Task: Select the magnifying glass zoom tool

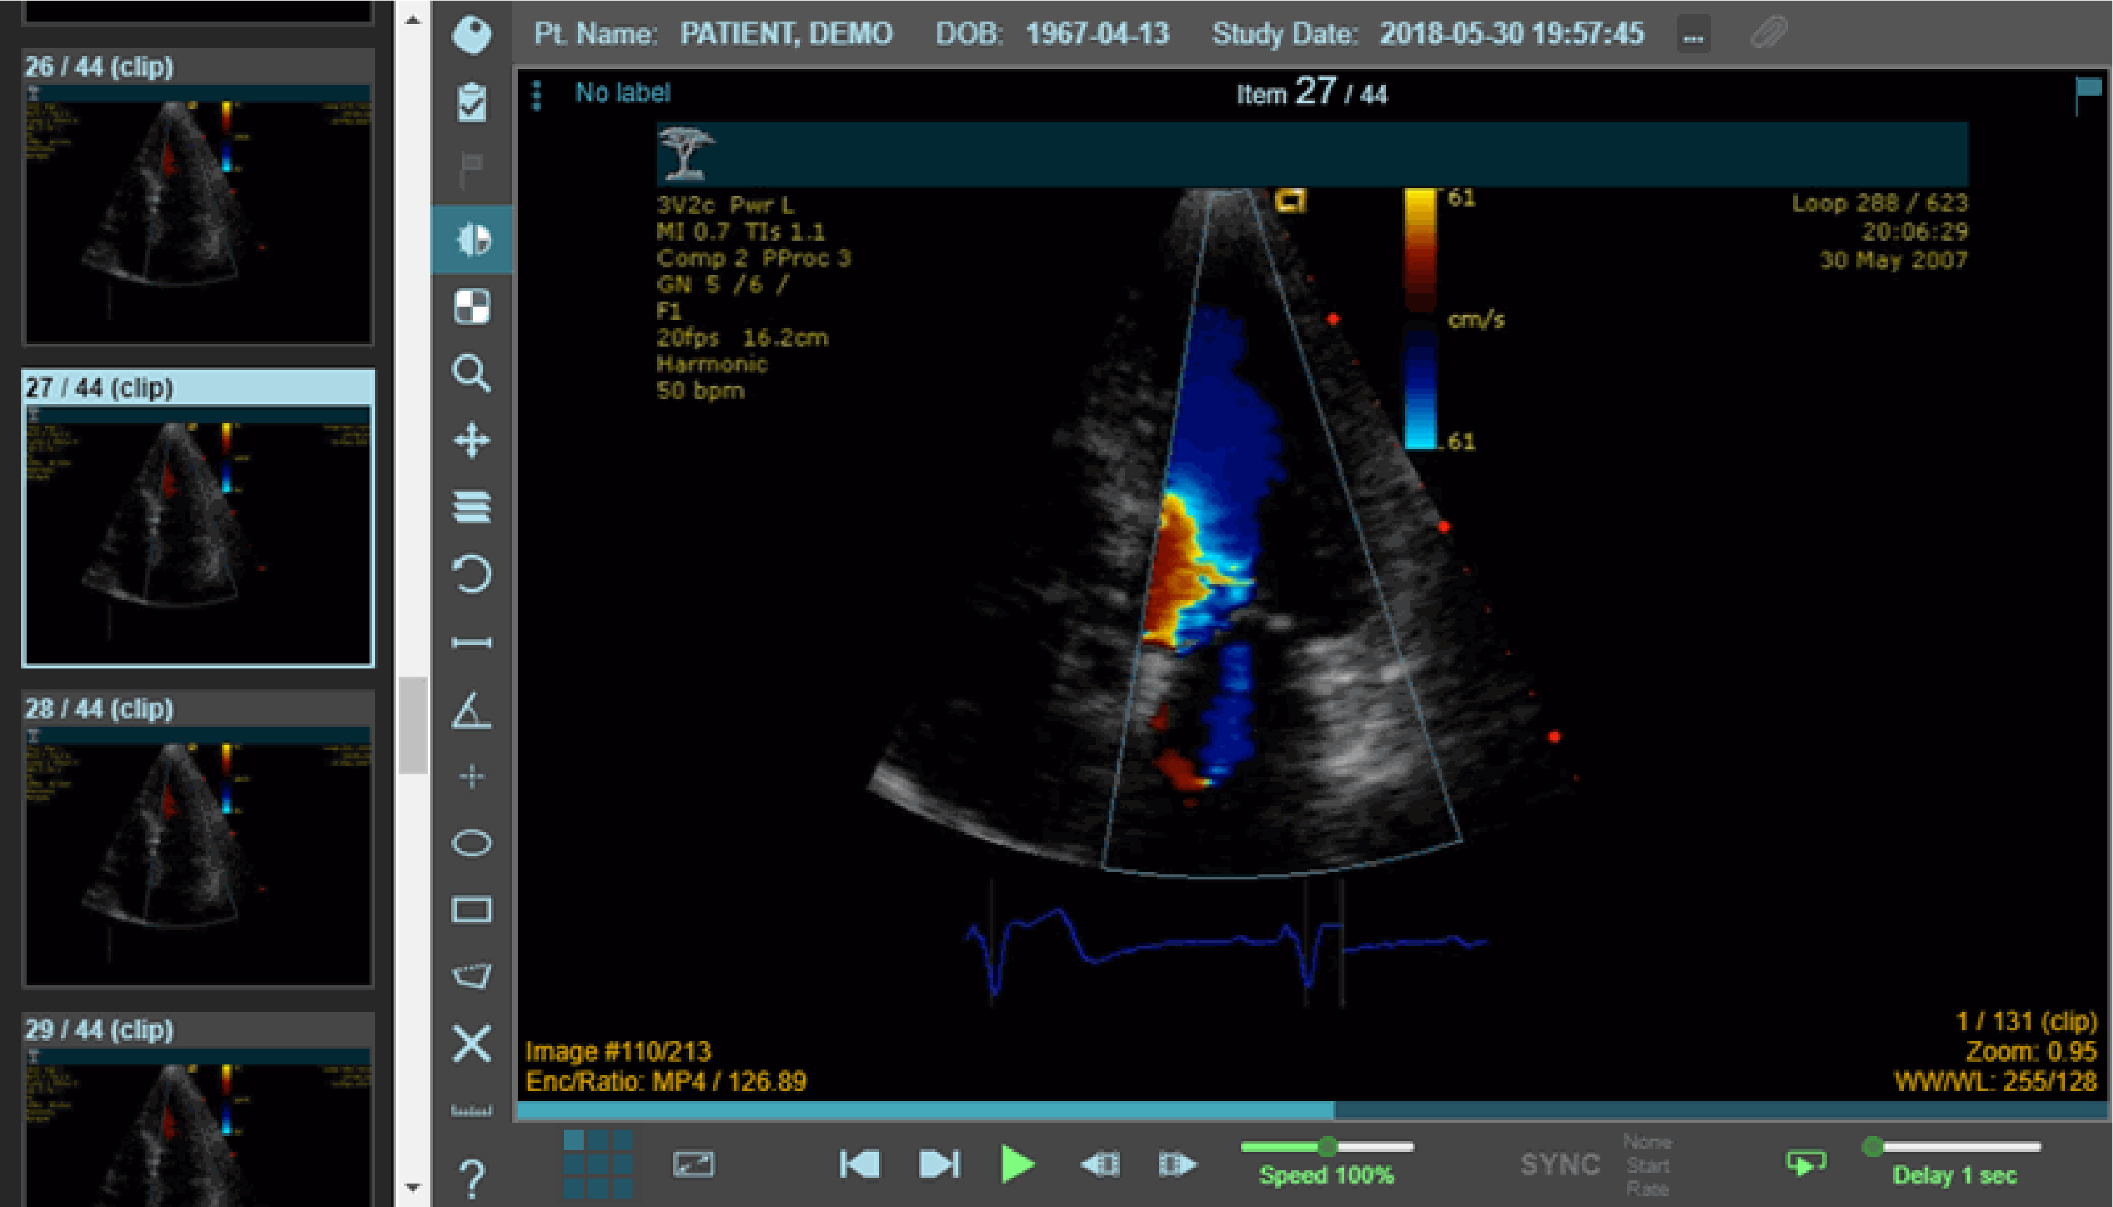Action: (x=472, y=374)
